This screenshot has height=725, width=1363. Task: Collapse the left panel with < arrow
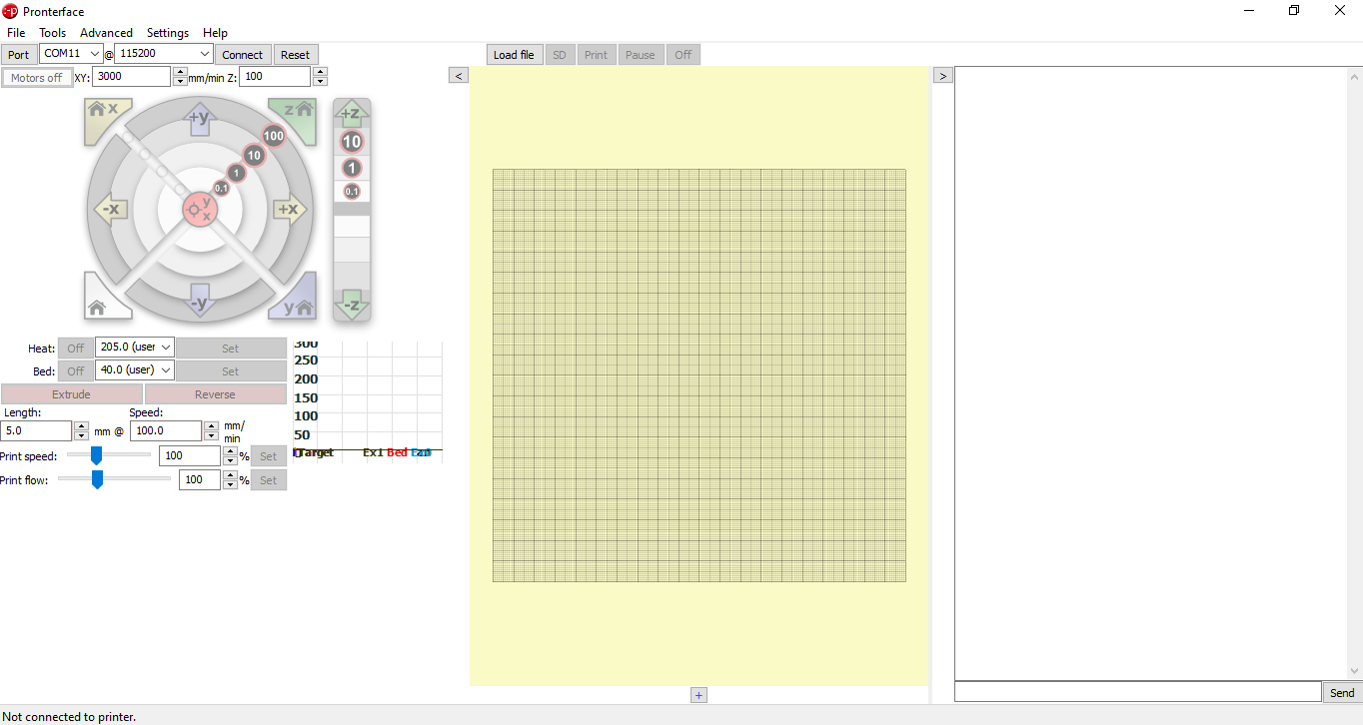458,75
